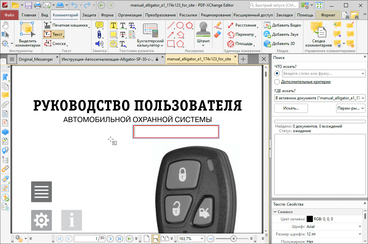Screen dimensions: 368x244
Task: Select the file attachment paperclip tool
Action: coord(99,34)
